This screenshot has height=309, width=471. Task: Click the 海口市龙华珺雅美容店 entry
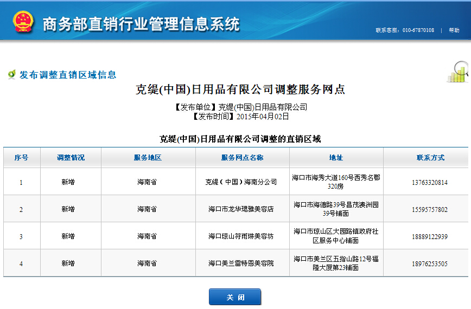coord(242,209)
